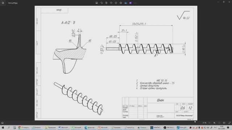Delete the current image with the trash icon
Screen dimensions: 232x130
click(106, 3)
